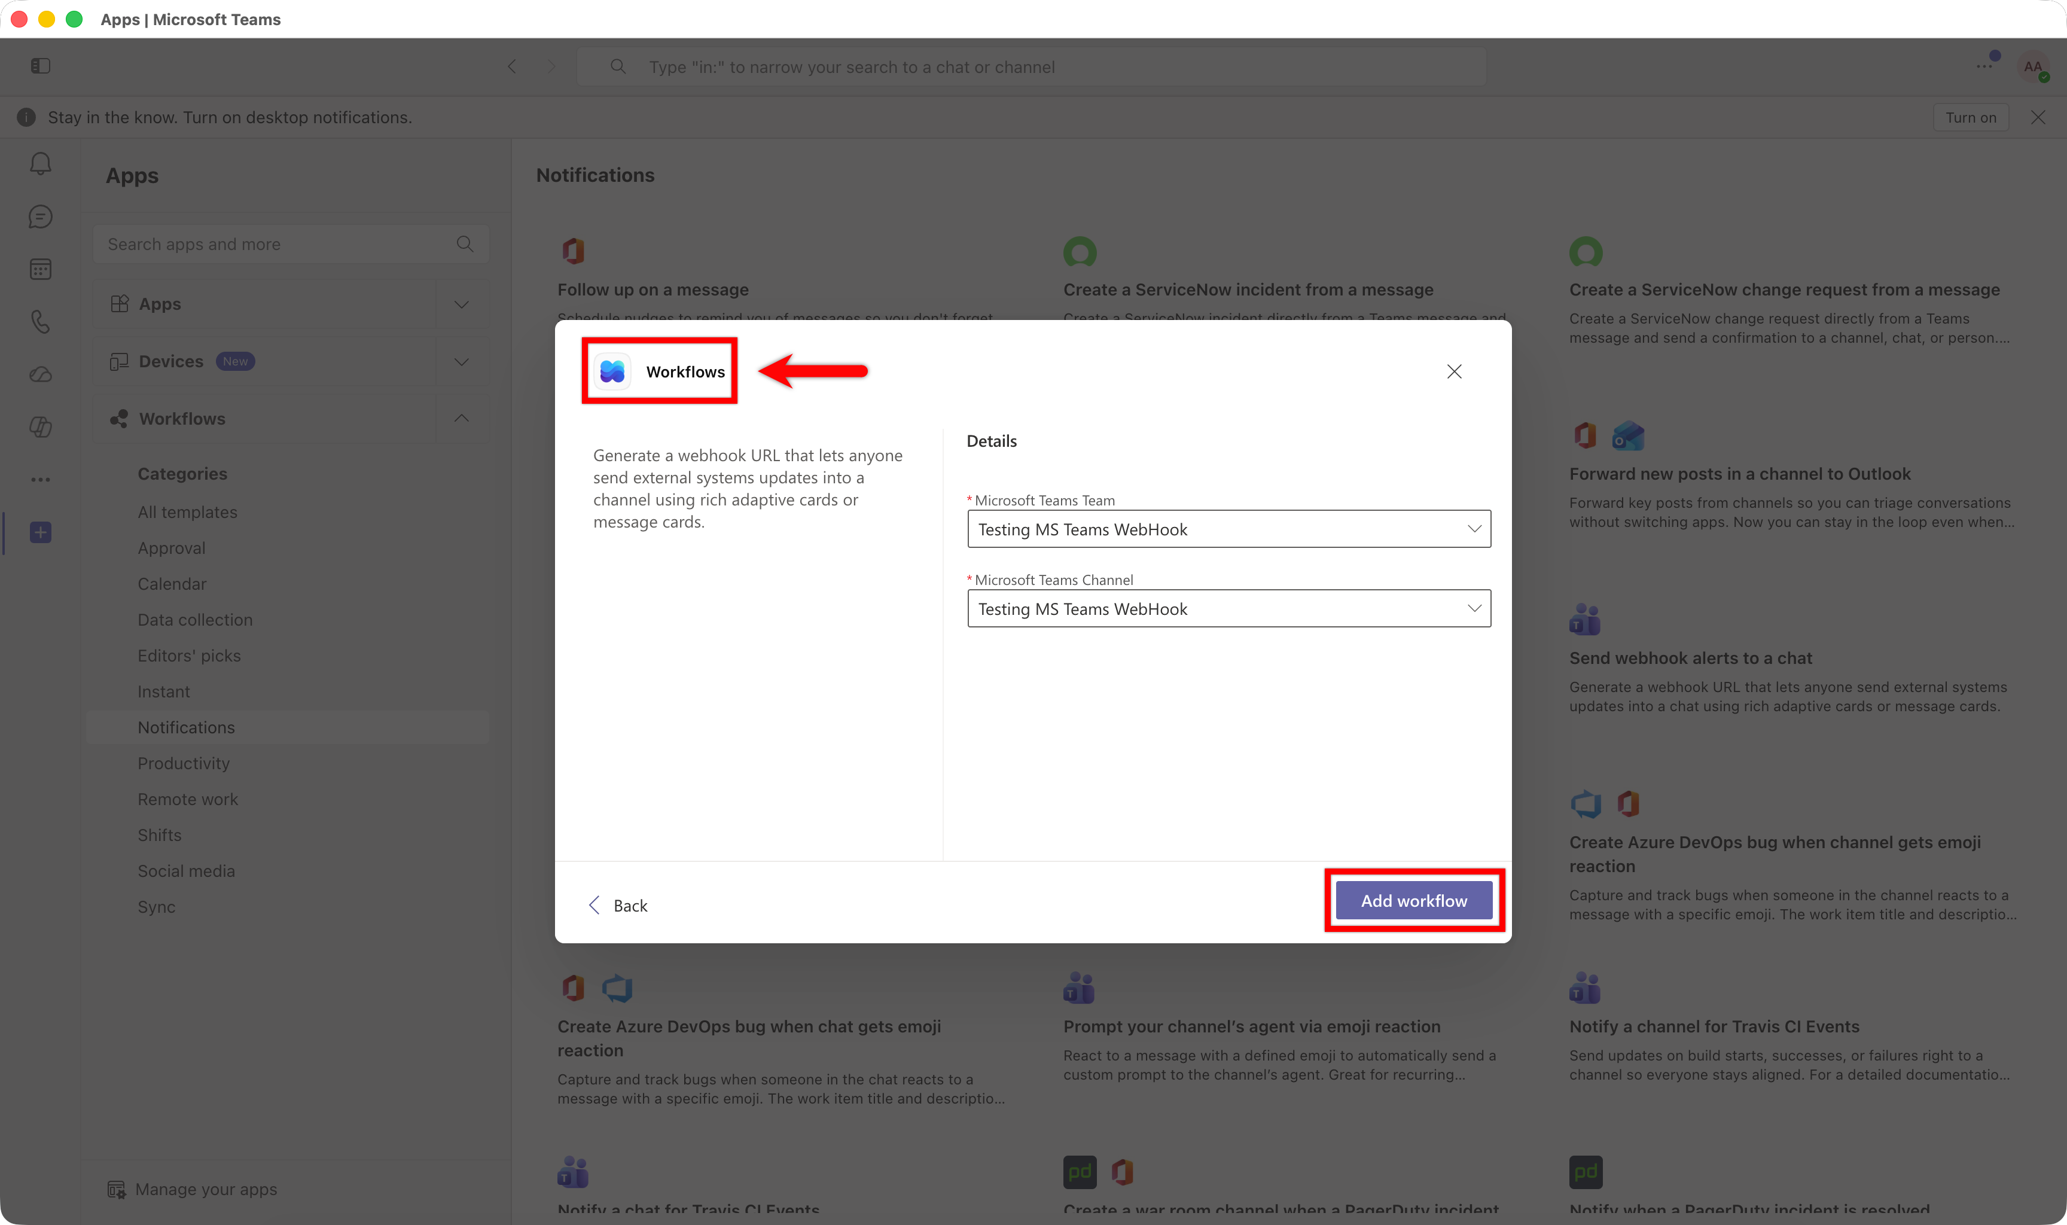Screen dimensions: 2067x1225
Task: Click the magnifier in top search bar
Action: coord(617,67)
